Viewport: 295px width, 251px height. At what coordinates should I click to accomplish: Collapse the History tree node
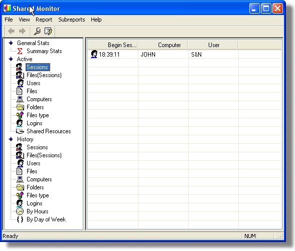[11, 139]
